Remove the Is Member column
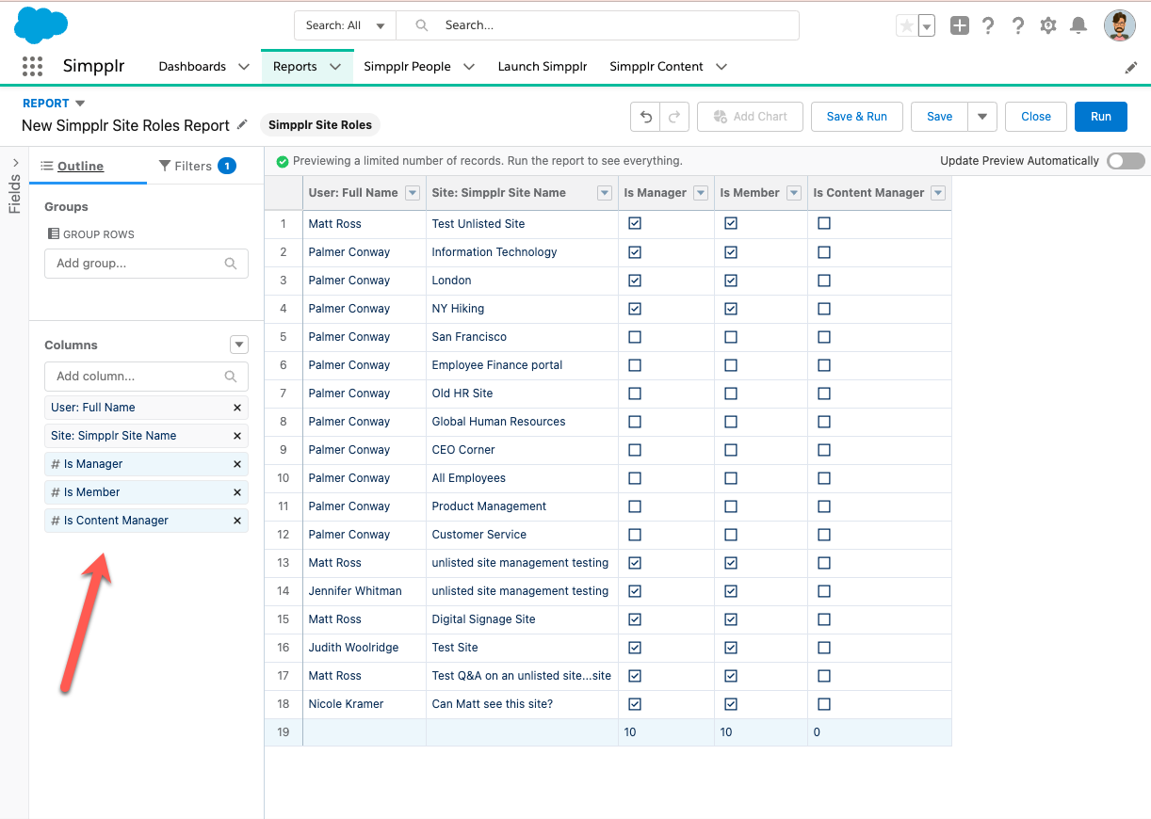1151x819 pixels. (237, 492)
